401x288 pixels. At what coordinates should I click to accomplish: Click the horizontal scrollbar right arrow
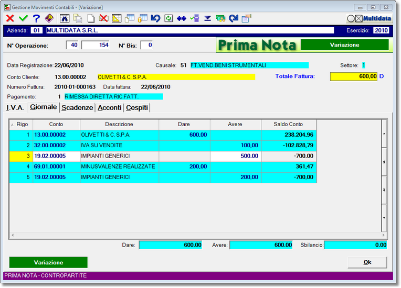(383, 235)
